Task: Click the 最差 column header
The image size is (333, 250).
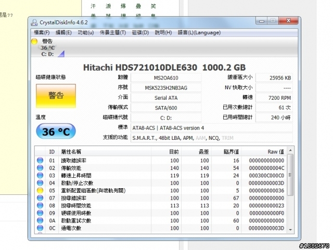Action: (x=197, y=152)
